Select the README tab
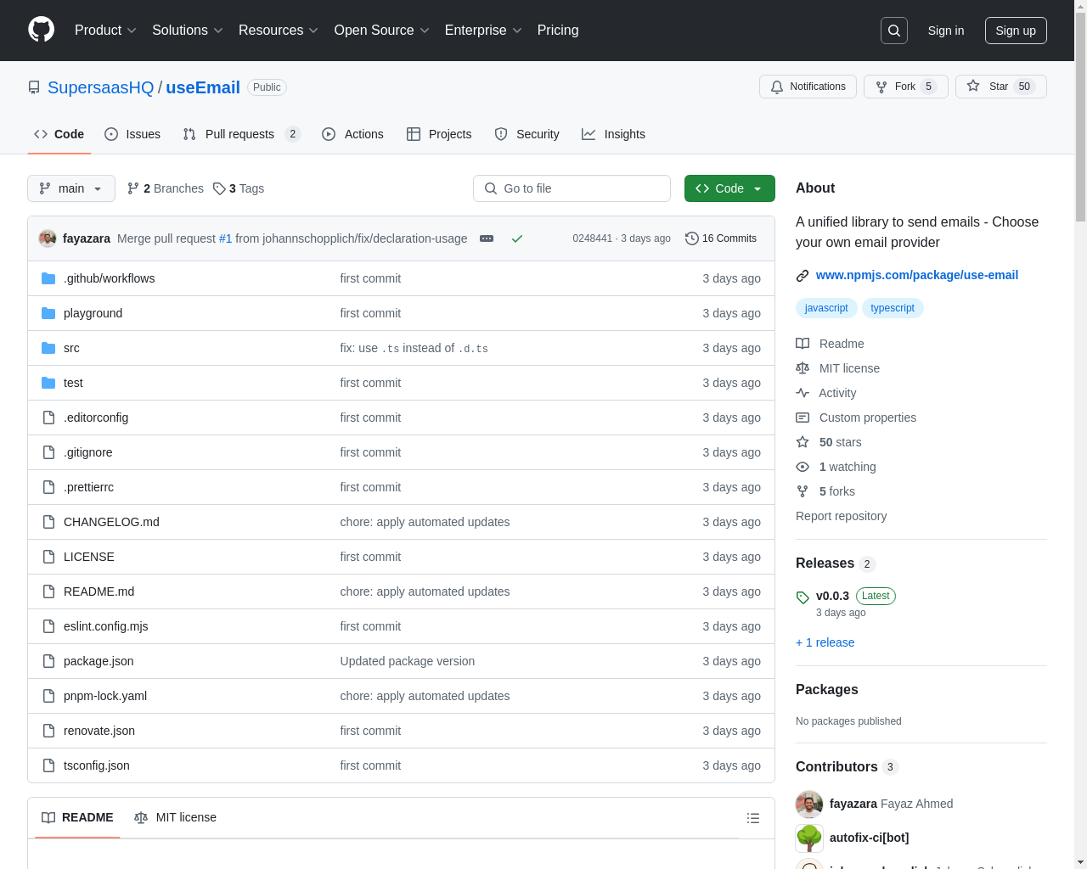Viewport: 1087px width, 869px height. (x=77, y=817)
